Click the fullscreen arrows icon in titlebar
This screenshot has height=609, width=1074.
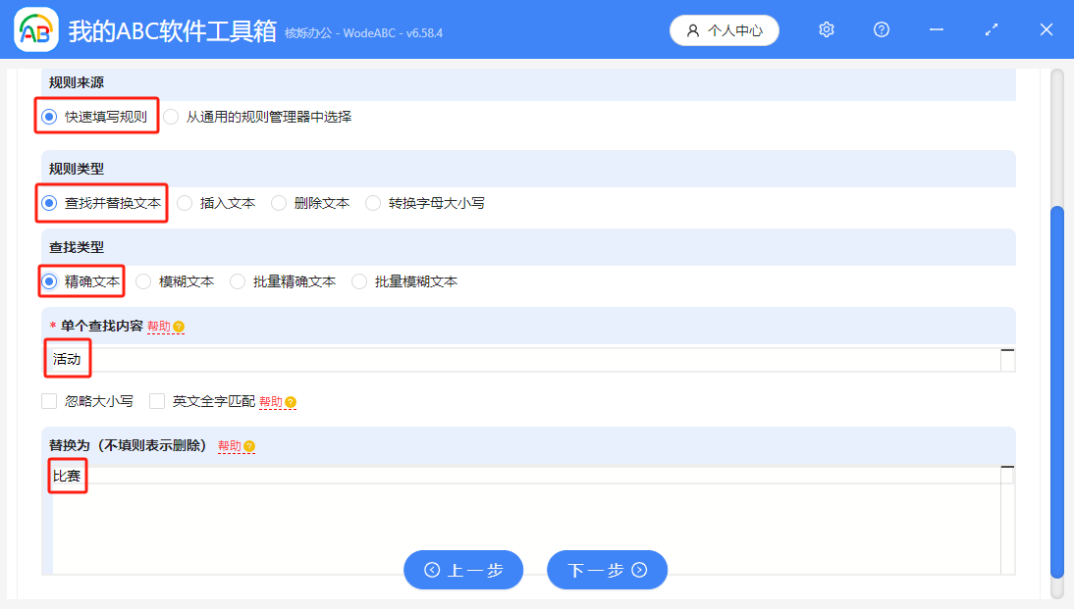pos(991,29)
